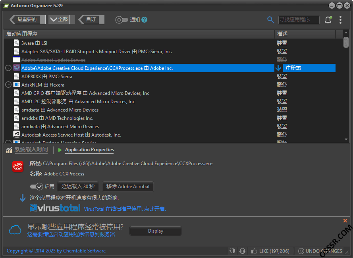Open the three-dot more options menu
353x258 pixels.
click(340, 20)
